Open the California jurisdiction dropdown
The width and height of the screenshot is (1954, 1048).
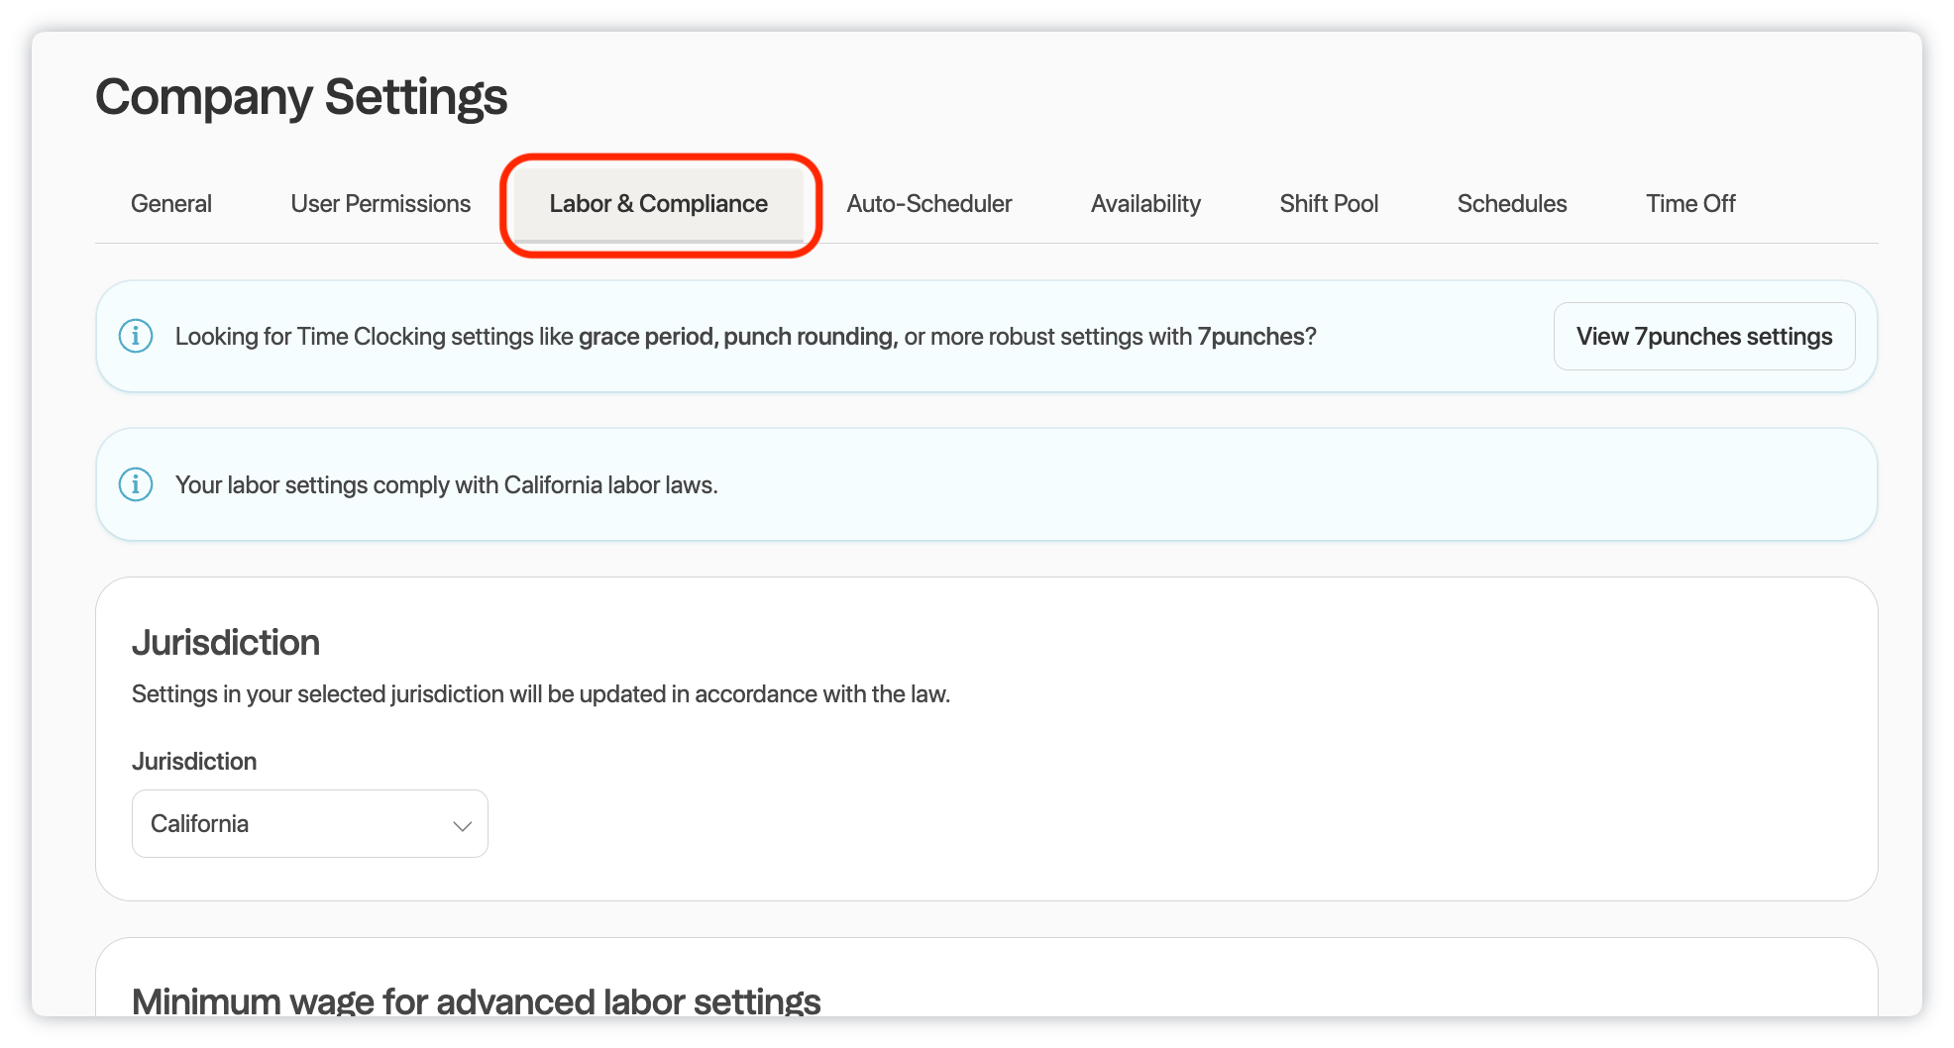(309, 824)
